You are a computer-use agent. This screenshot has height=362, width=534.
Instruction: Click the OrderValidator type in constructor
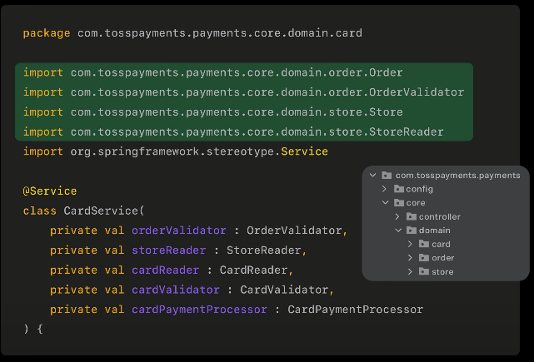[294, 231]
